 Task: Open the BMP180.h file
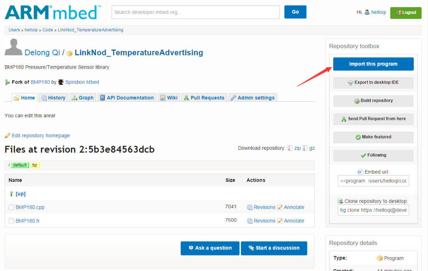(27, 221)
